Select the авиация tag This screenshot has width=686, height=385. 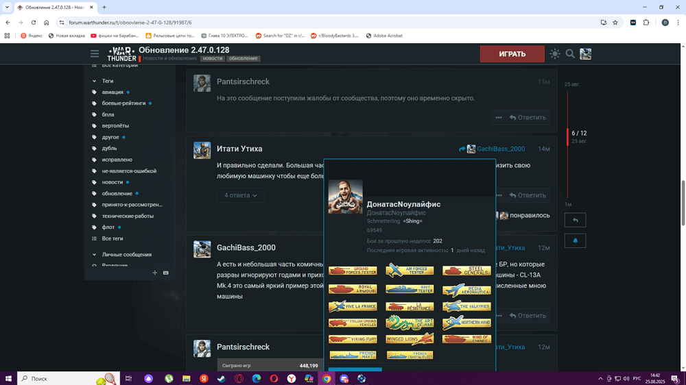pos(113,92)
